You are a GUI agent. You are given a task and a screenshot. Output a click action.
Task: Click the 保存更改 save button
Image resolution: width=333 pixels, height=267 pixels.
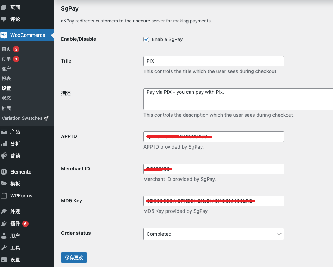[74, 258]
